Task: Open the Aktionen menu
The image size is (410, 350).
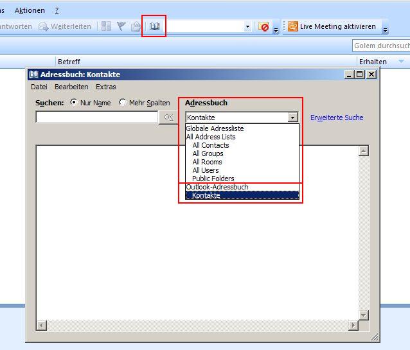Action: click(x=30, y=10)
